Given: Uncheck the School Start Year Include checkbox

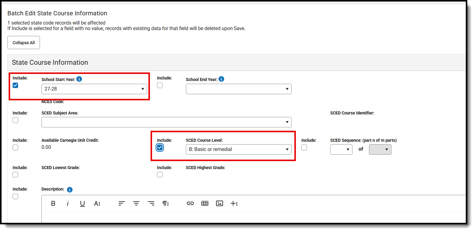Looking at the screenshot, I should pyautogui.click(x=15, y=85).
